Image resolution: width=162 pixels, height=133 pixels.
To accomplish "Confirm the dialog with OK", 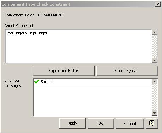I will (x=101, y=124).
